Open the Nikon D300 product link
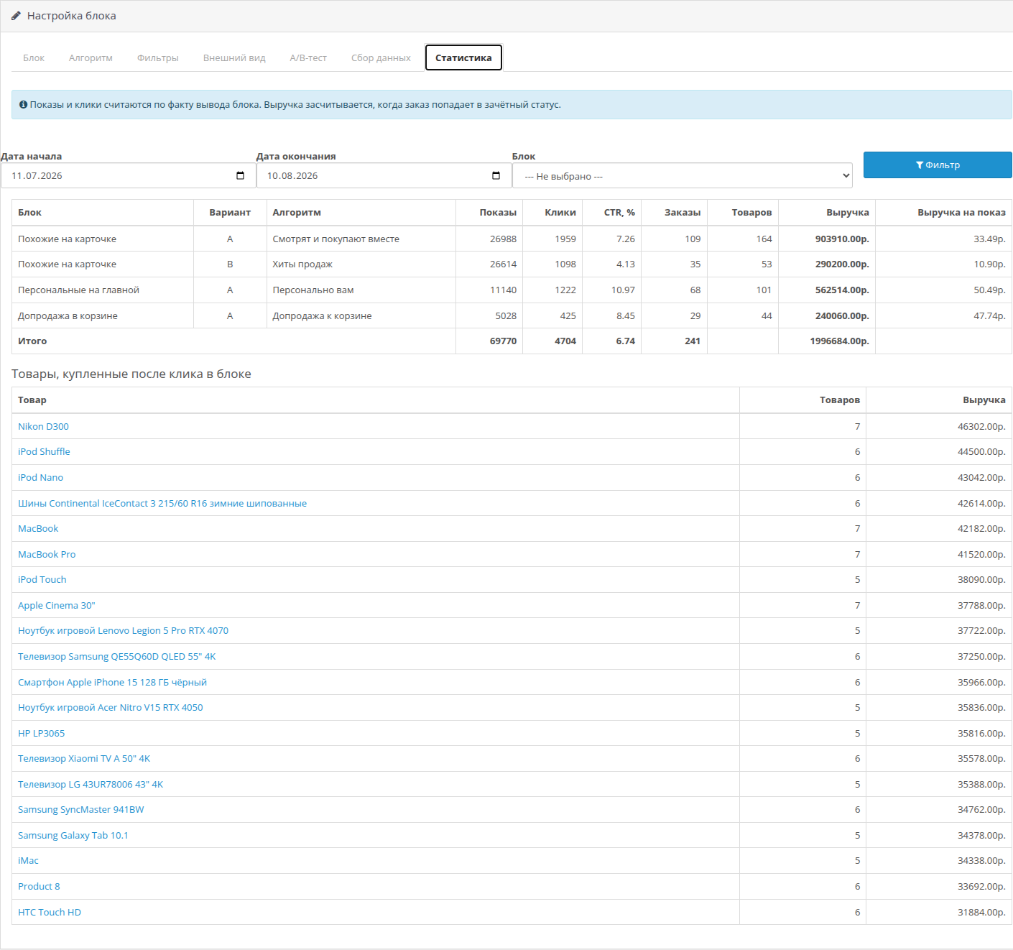Image resolution: width=1013 pixels, height=950 pixels. coord(43,426)
